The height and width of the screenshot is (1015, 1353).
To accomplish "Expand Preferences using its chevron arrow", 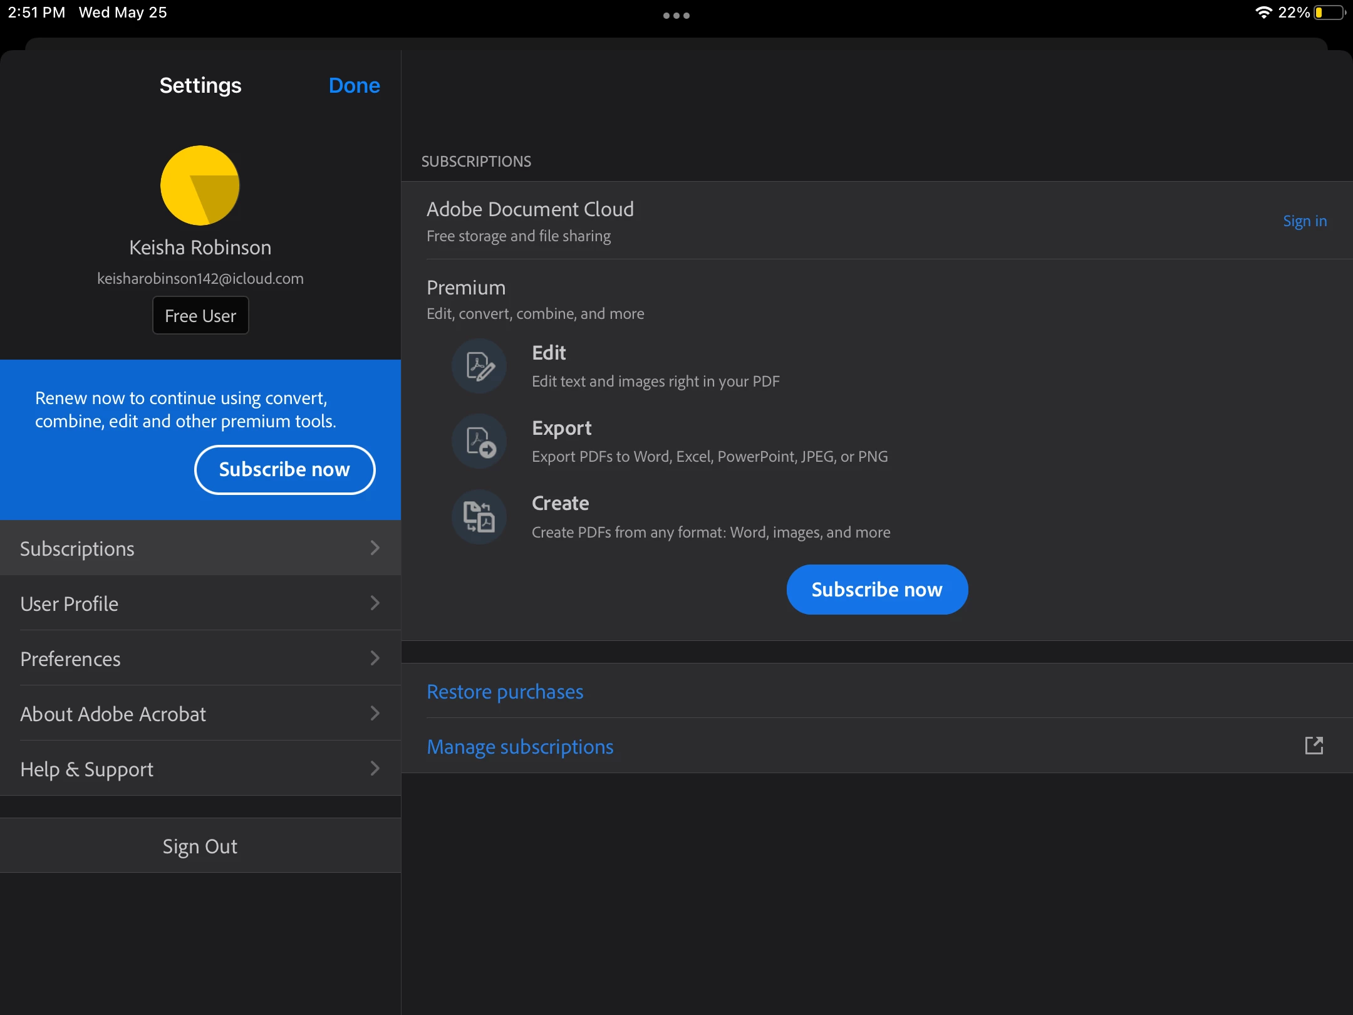I will point(375,658).
